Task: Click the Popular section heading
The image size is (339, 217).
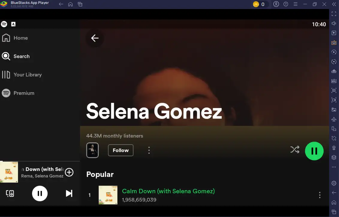Action: (100, 174)
